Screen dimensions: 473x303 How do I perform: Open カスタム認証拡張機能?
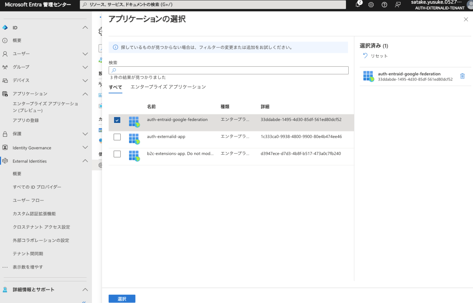(x=34, y=214)
